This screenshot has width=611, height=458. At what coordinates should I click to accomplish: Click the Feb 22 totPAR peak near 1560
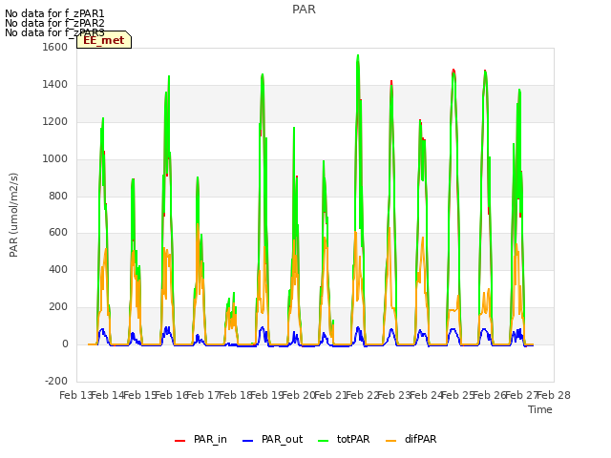[x=358, y=56]
